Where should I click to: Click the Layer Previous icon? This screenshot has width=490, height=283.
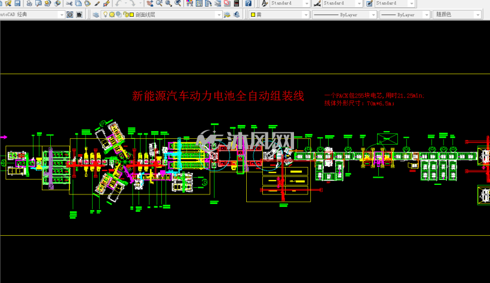[237, 14]
